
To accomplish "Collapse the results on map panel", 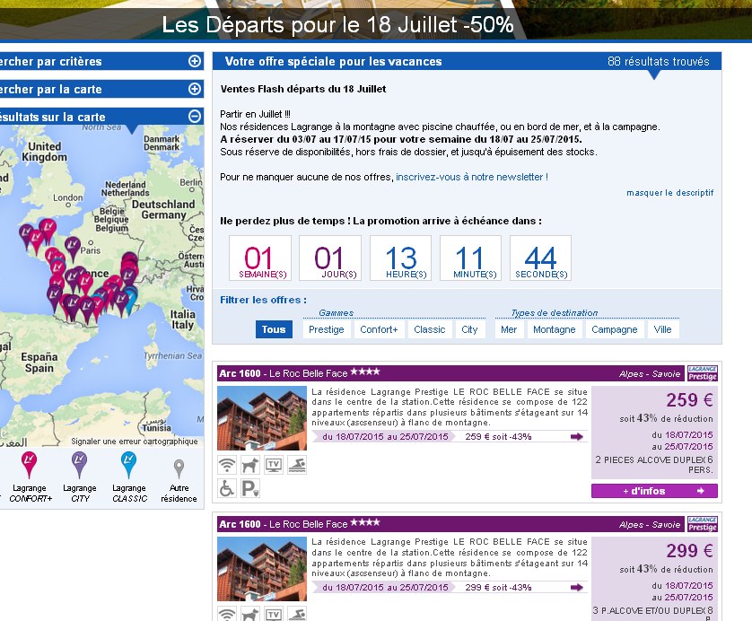I will [195, 117].
